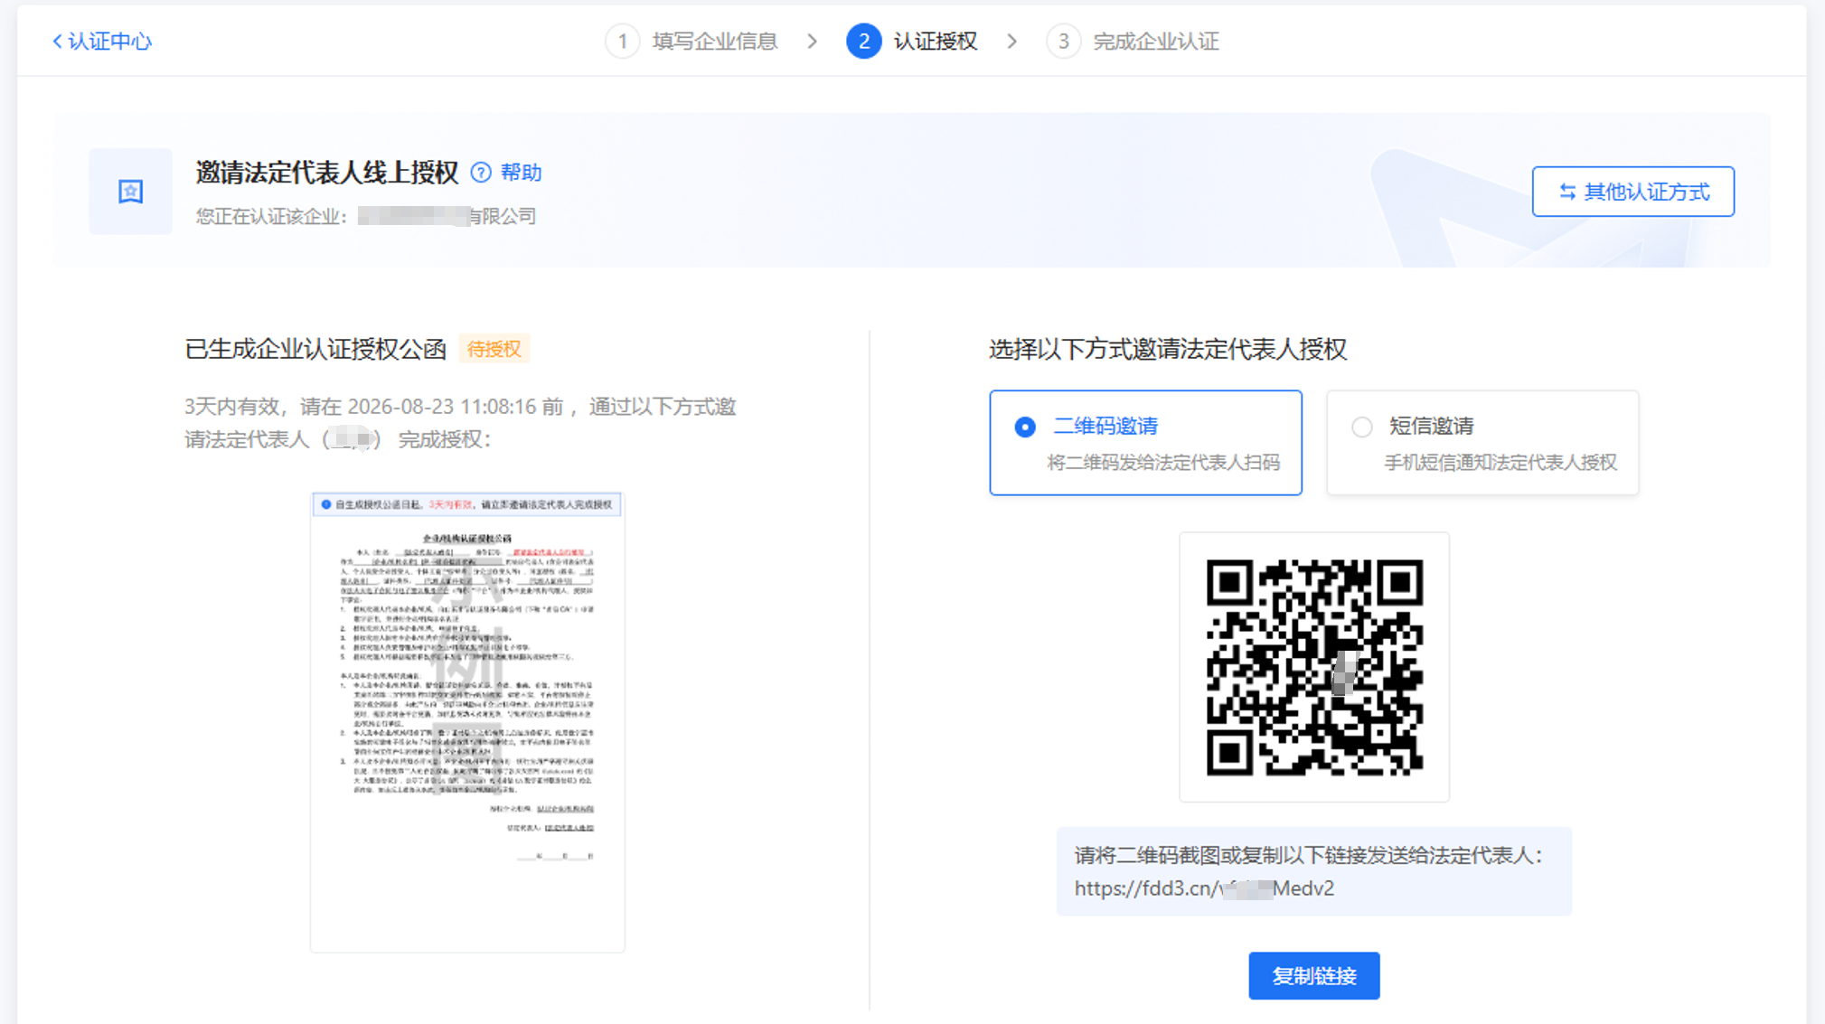Click text 已生成企业认证授权公函
The image size is (1825, 1024).
point(315,349)
